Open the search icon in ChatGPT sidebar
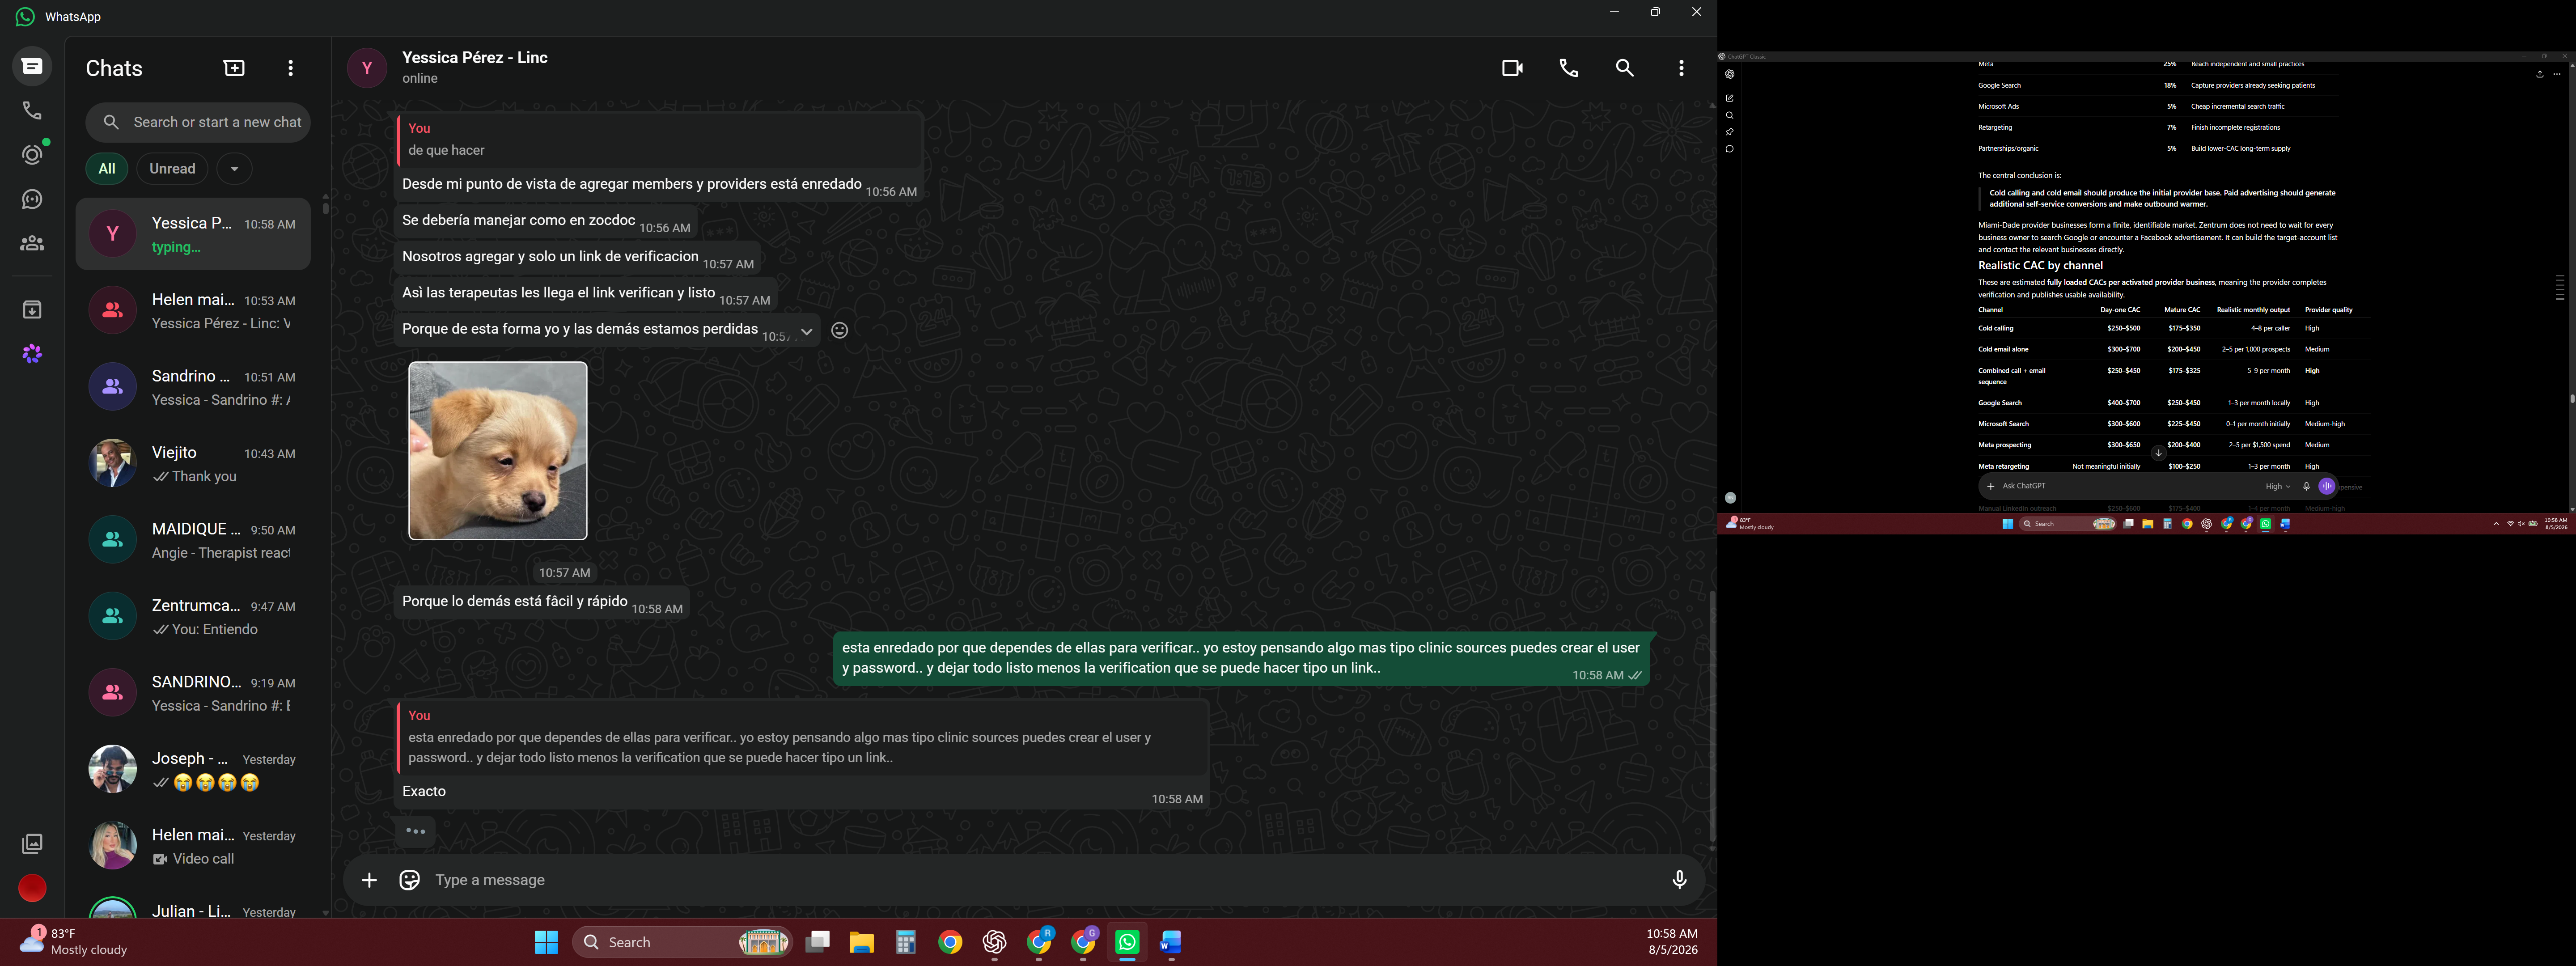Image resolution: width=2576 pixels, height=966 pixels. (1730, 115)
